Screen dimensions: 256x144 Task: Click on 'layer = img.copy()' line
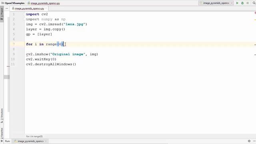46,29
